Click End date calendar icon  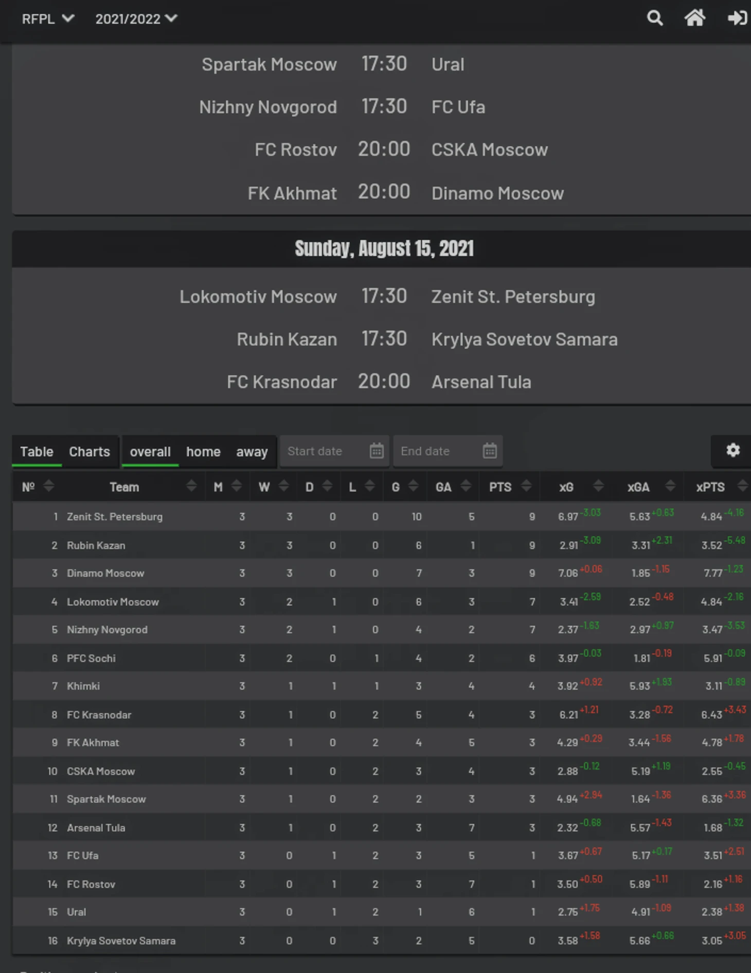point(490,451)
